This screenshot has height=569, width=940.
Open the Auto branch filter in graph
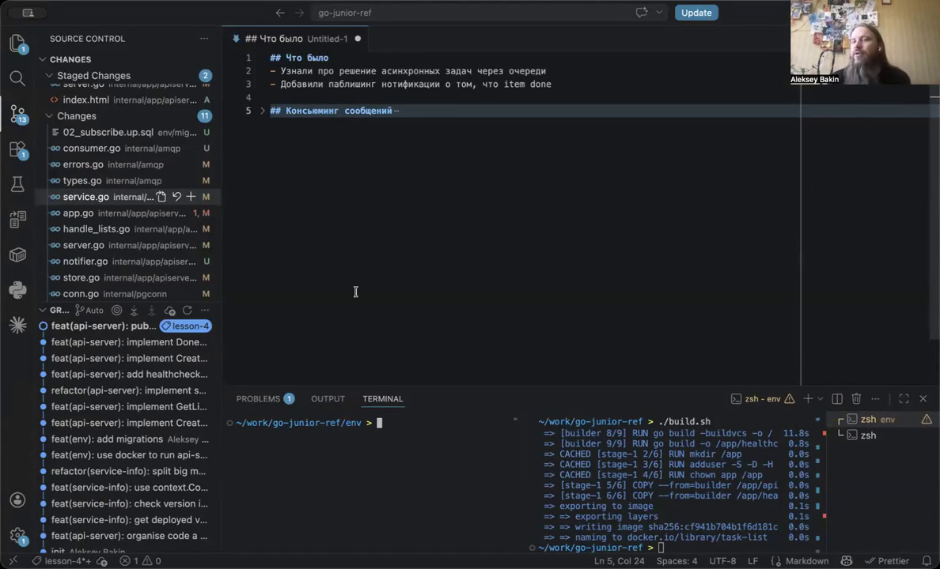[89, 311]
